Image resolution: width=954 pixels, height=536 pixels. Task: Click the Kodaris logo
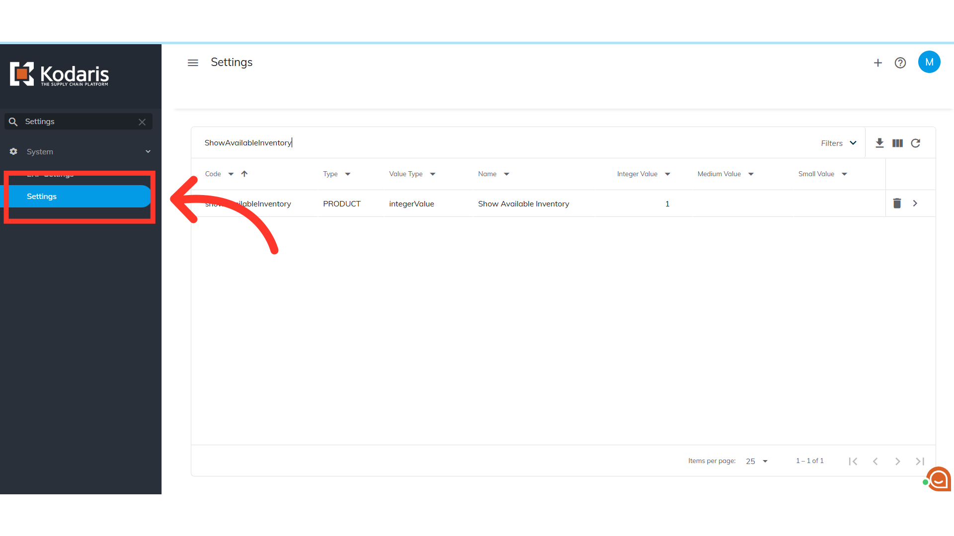tap(59, 74)
